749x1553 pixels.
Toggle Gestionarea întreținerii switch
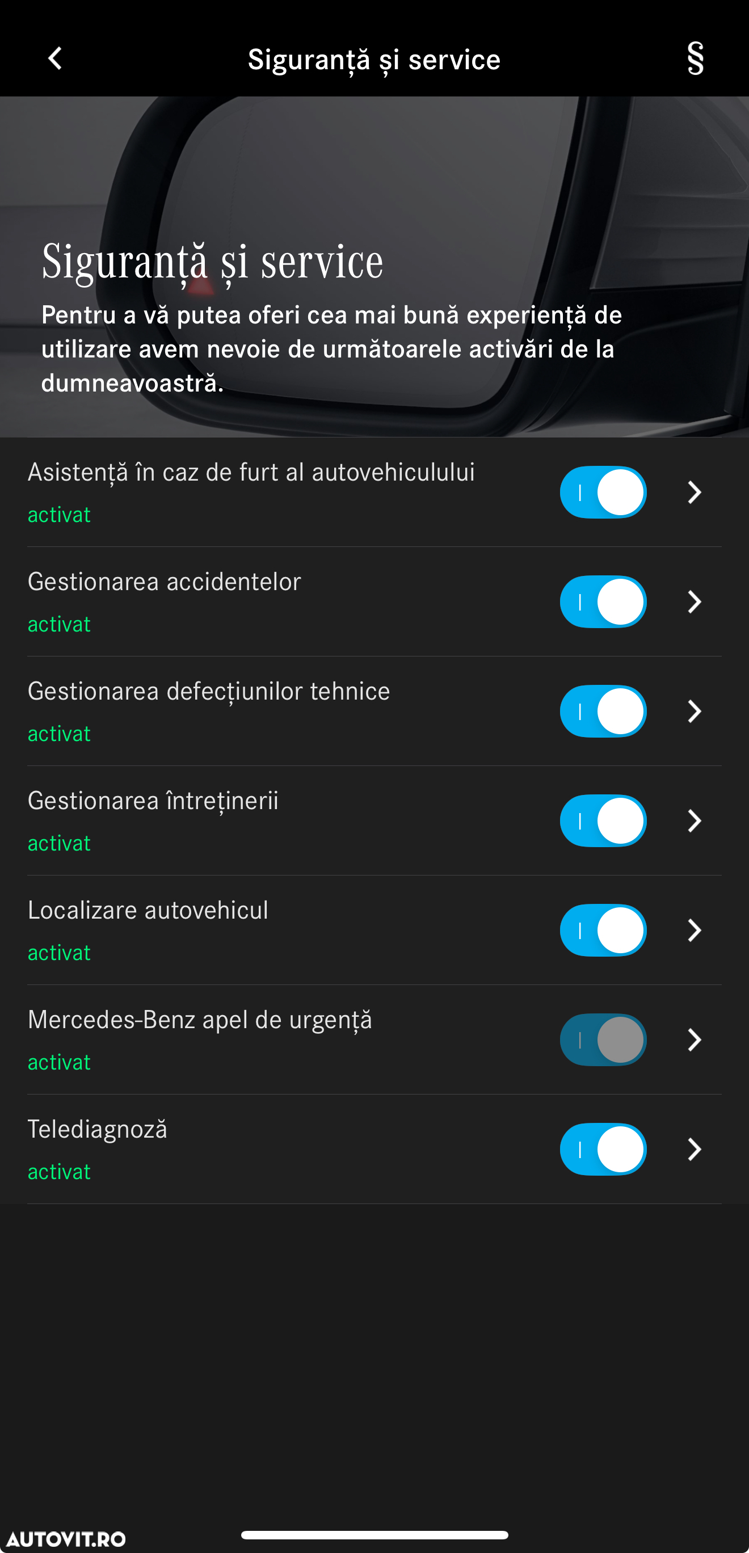coord(603,820)
